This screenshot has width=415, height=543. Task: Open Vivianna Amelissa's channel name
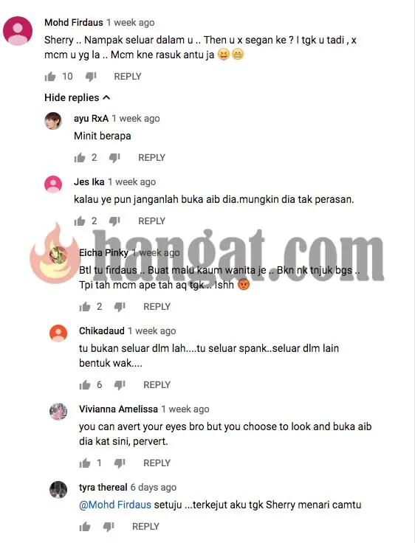point(118,409)
